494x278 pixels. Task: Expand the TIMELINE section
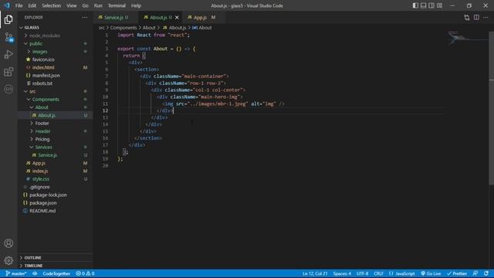coord(56,266)
